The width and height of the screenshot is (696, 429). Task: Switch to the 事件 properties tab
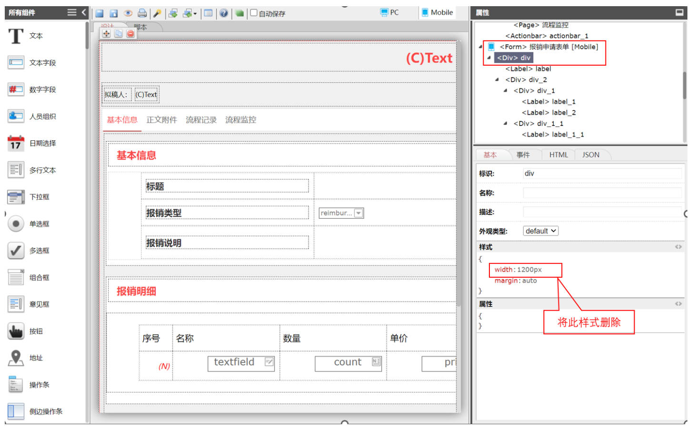pos(523,155)
